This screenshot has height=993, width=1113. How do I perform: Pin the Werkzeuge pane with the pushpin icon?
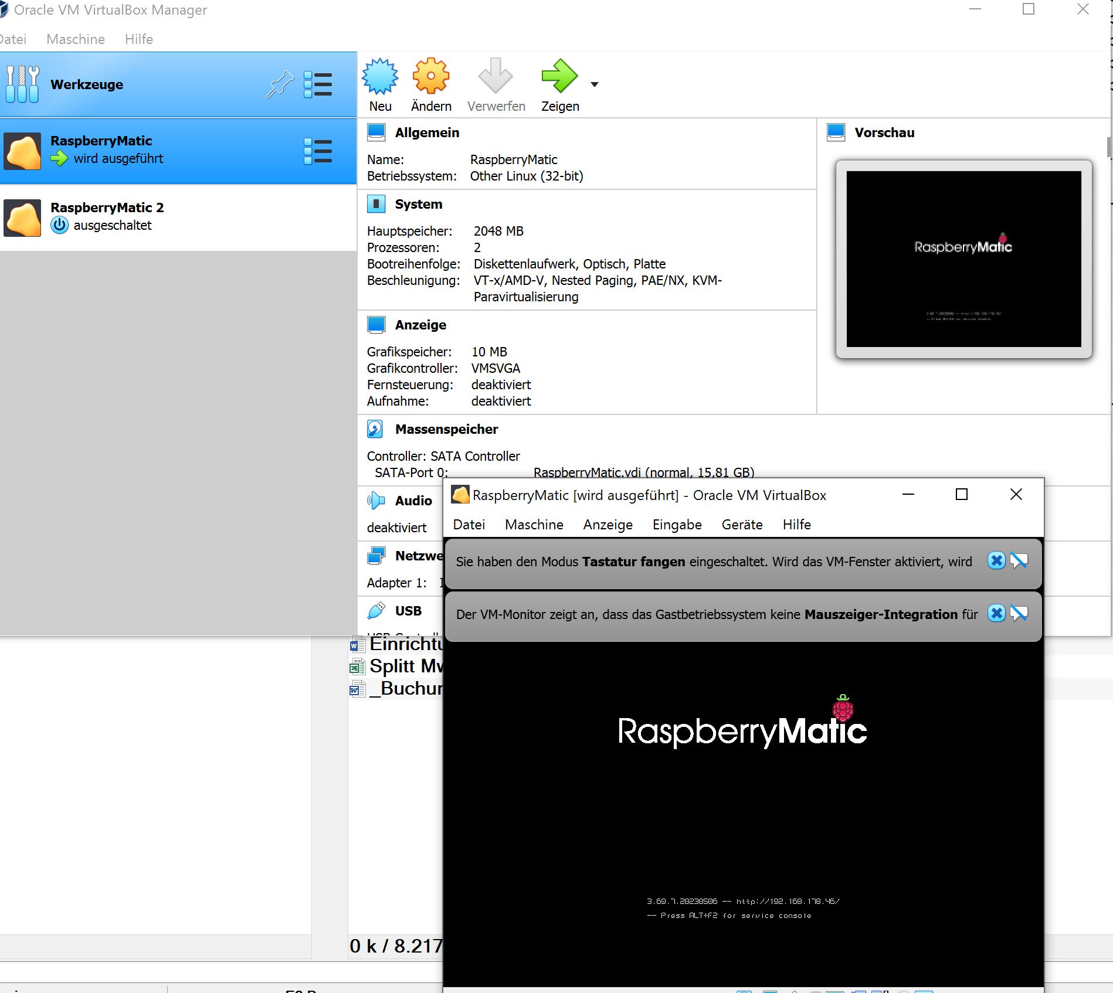pos(280,84)
